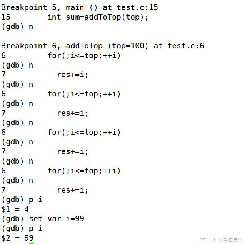
Task: Click the "test.c:15" file reference
Action: (x=137, y=7)
